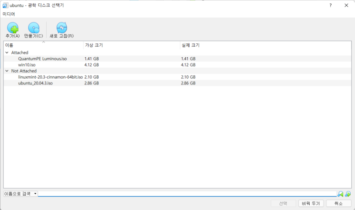
Task: Collapse the Attached group
Action: 7,52
